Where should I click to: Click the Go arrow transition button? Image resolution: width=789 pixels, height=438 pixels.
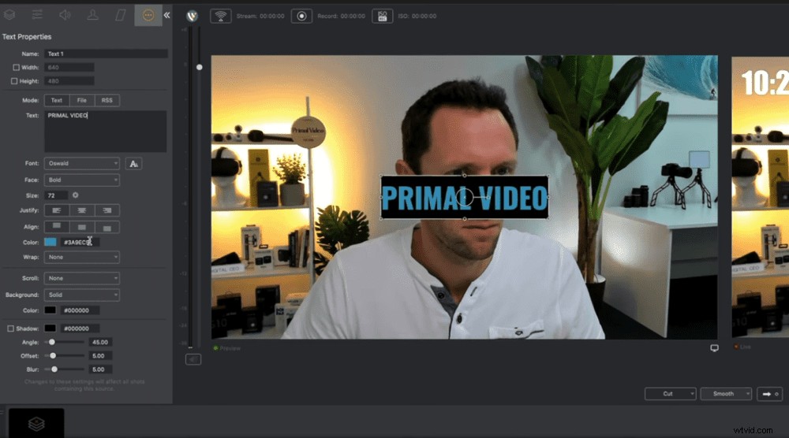click(x=770, y=394)
